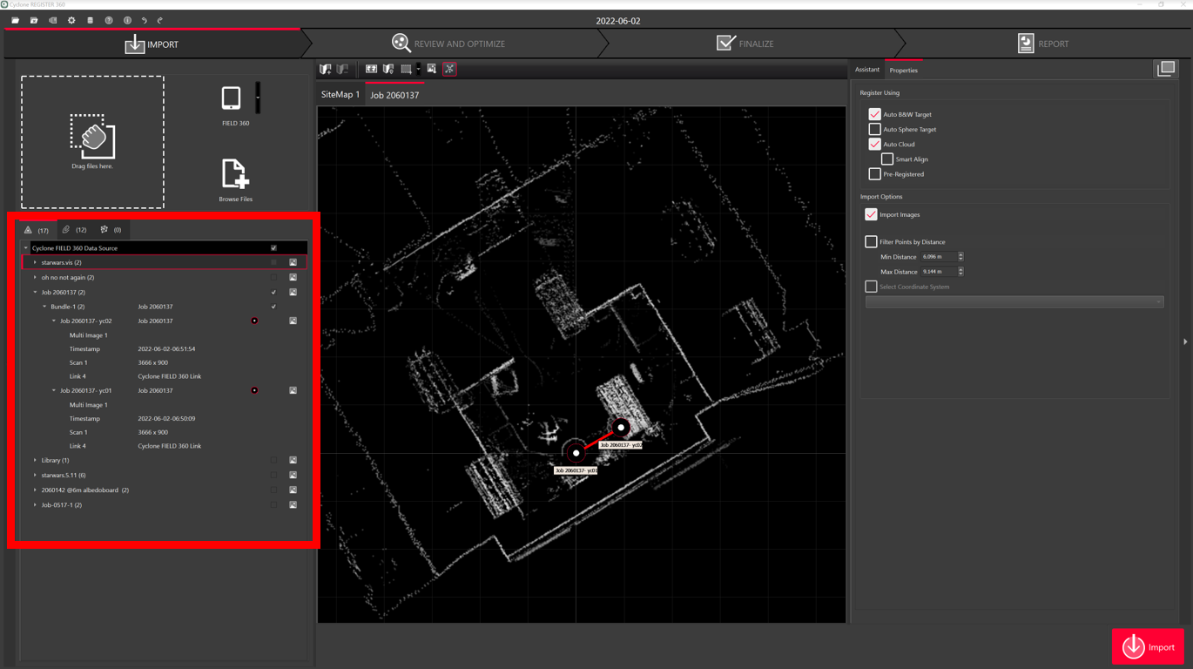Open the Help question-mark icon
This screenshot has height=669, width=1193.
(109, 20)
